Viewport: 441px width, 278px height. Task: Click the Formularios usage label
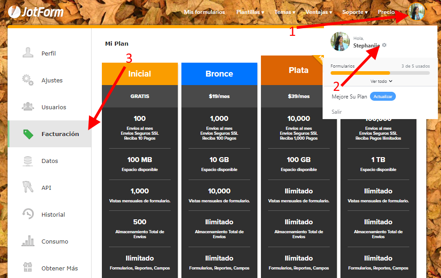pyautogui.click(x=343, y=66)
